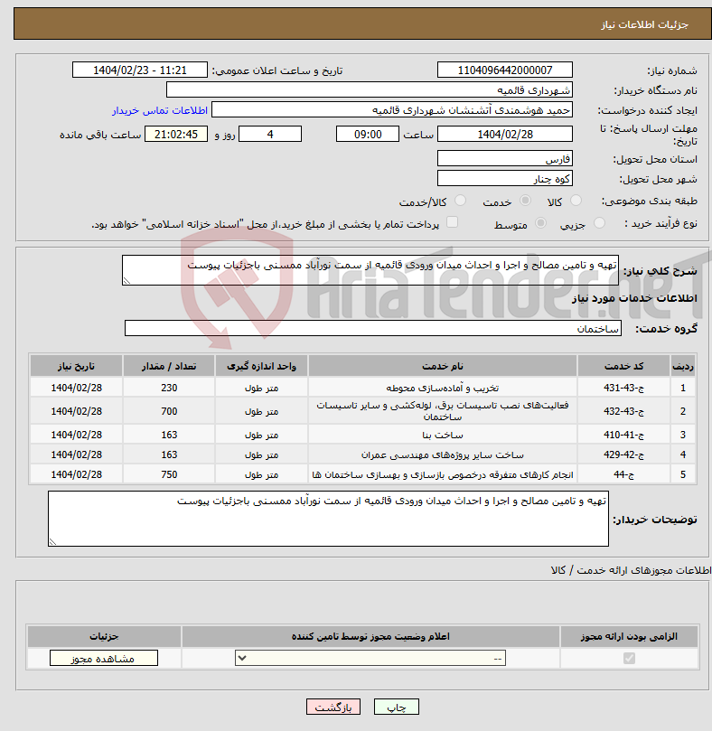Select the کالا/خدمت radio button

[x=460, y=201]
